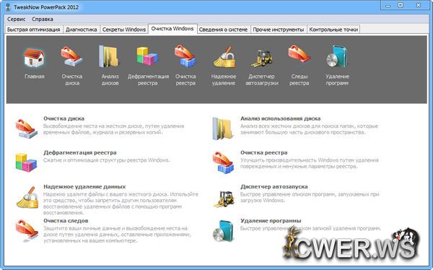
Task: Click the vacuum icon beside Очистка реестра heading
Action: (x=223, y=162)
